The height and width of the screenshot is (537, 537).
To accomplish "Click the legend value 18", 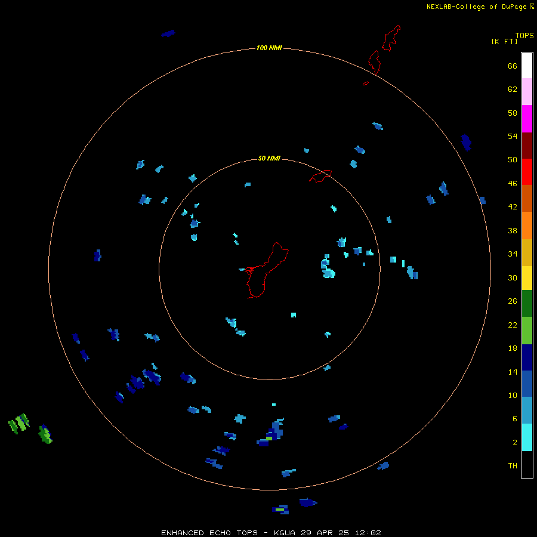I will (x=513, y=348).
